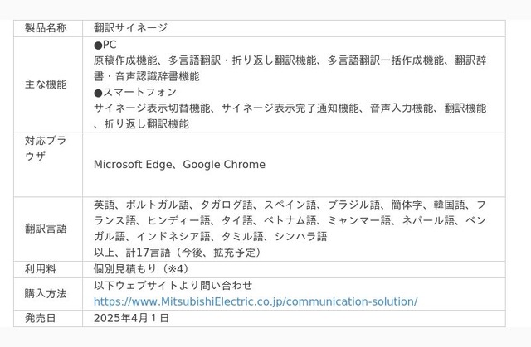Screen dimensions: 531x347
Task: Click the Microsoft Edge、Google Chrome text
Action: click(179, 165)
